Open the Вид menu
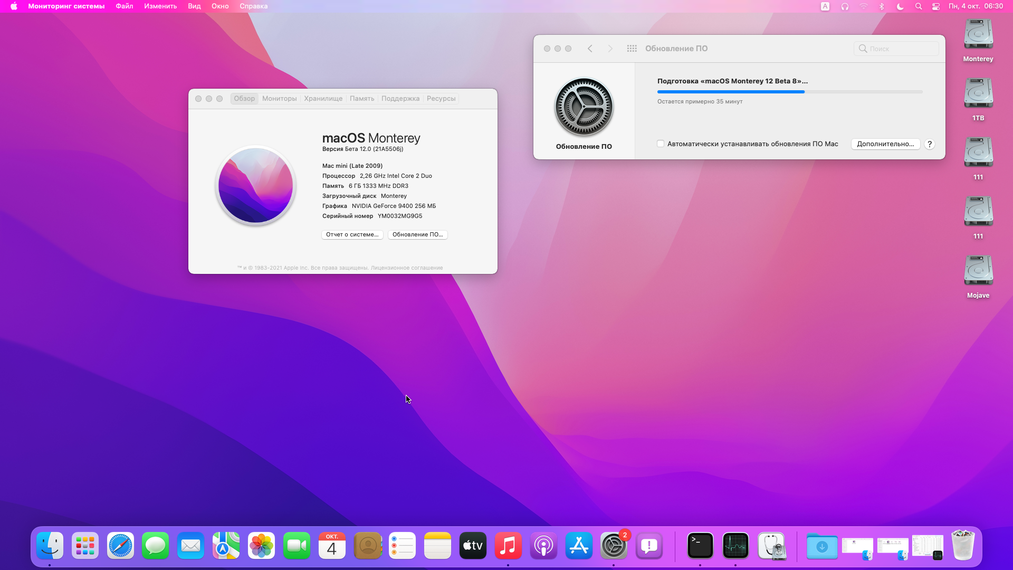Image resolution: width=1013 pixels, height=570 pixels. pos(194,6)
